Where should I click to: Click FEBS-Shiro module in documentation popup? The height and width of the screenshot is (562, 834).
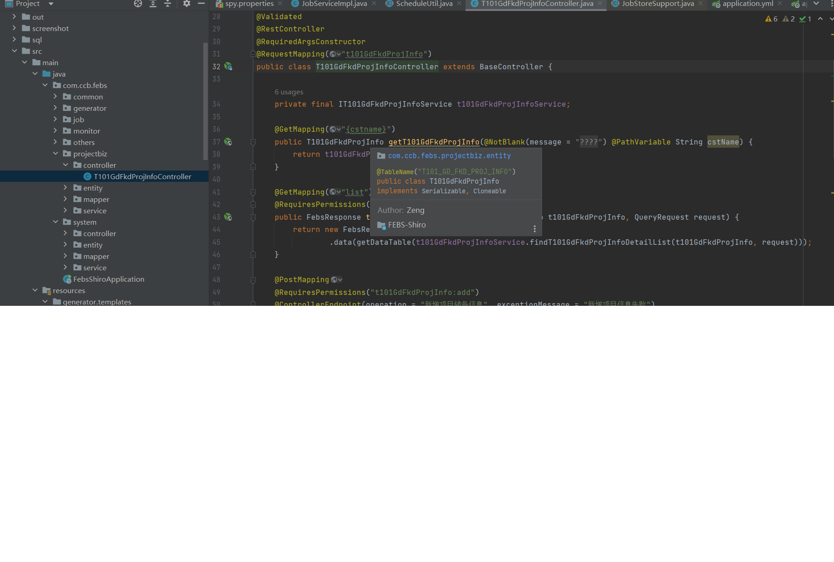pos(407,225)
